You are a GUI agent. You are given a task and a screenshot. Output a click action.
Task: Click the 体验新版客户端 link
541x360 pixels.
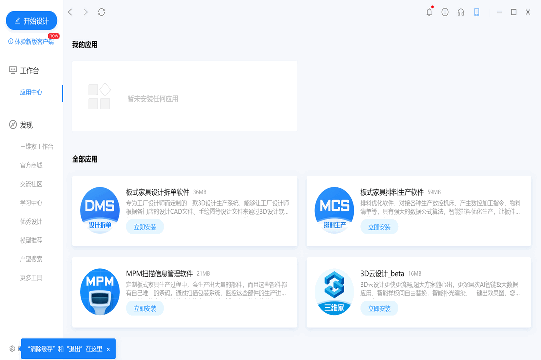[x=30, y=42]
